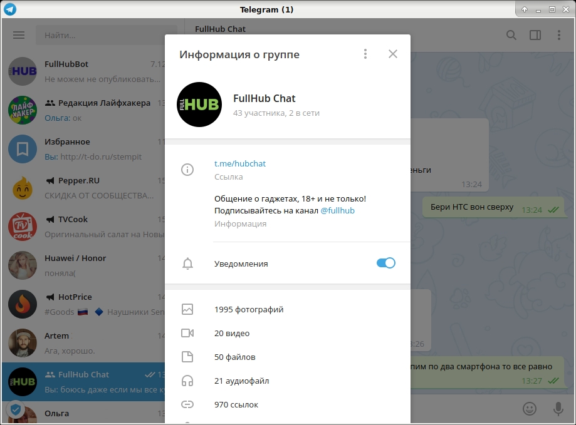Open the FullHubBot chat
576x425 pixels.
84,71
